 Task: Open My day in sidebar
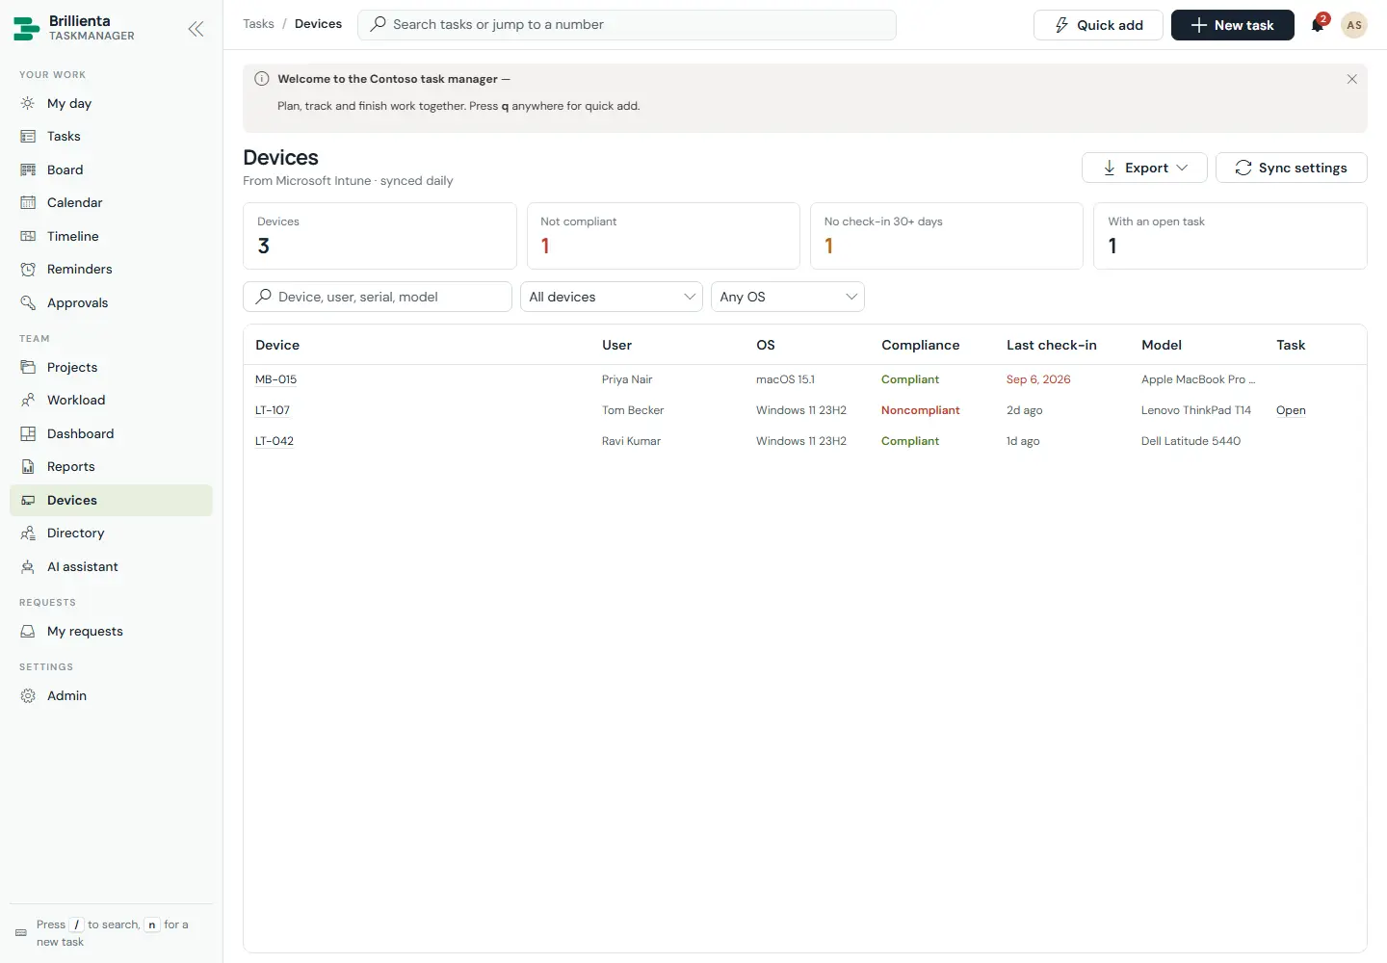(x=111, y=103)
